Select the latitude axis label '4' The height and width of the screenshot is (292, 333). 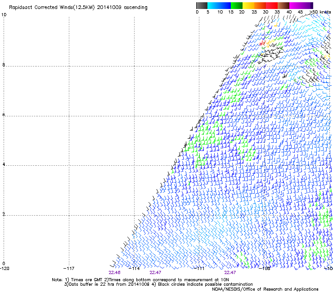(4, 164)
